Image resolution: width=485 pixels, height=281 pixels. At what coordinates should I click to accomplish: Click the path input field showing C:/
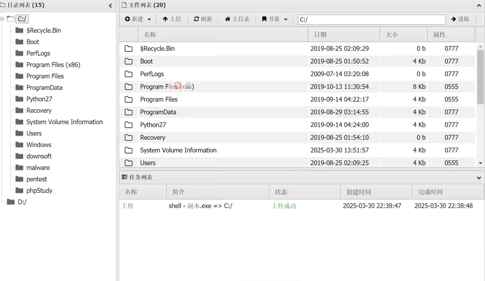[x=371, y=20]
